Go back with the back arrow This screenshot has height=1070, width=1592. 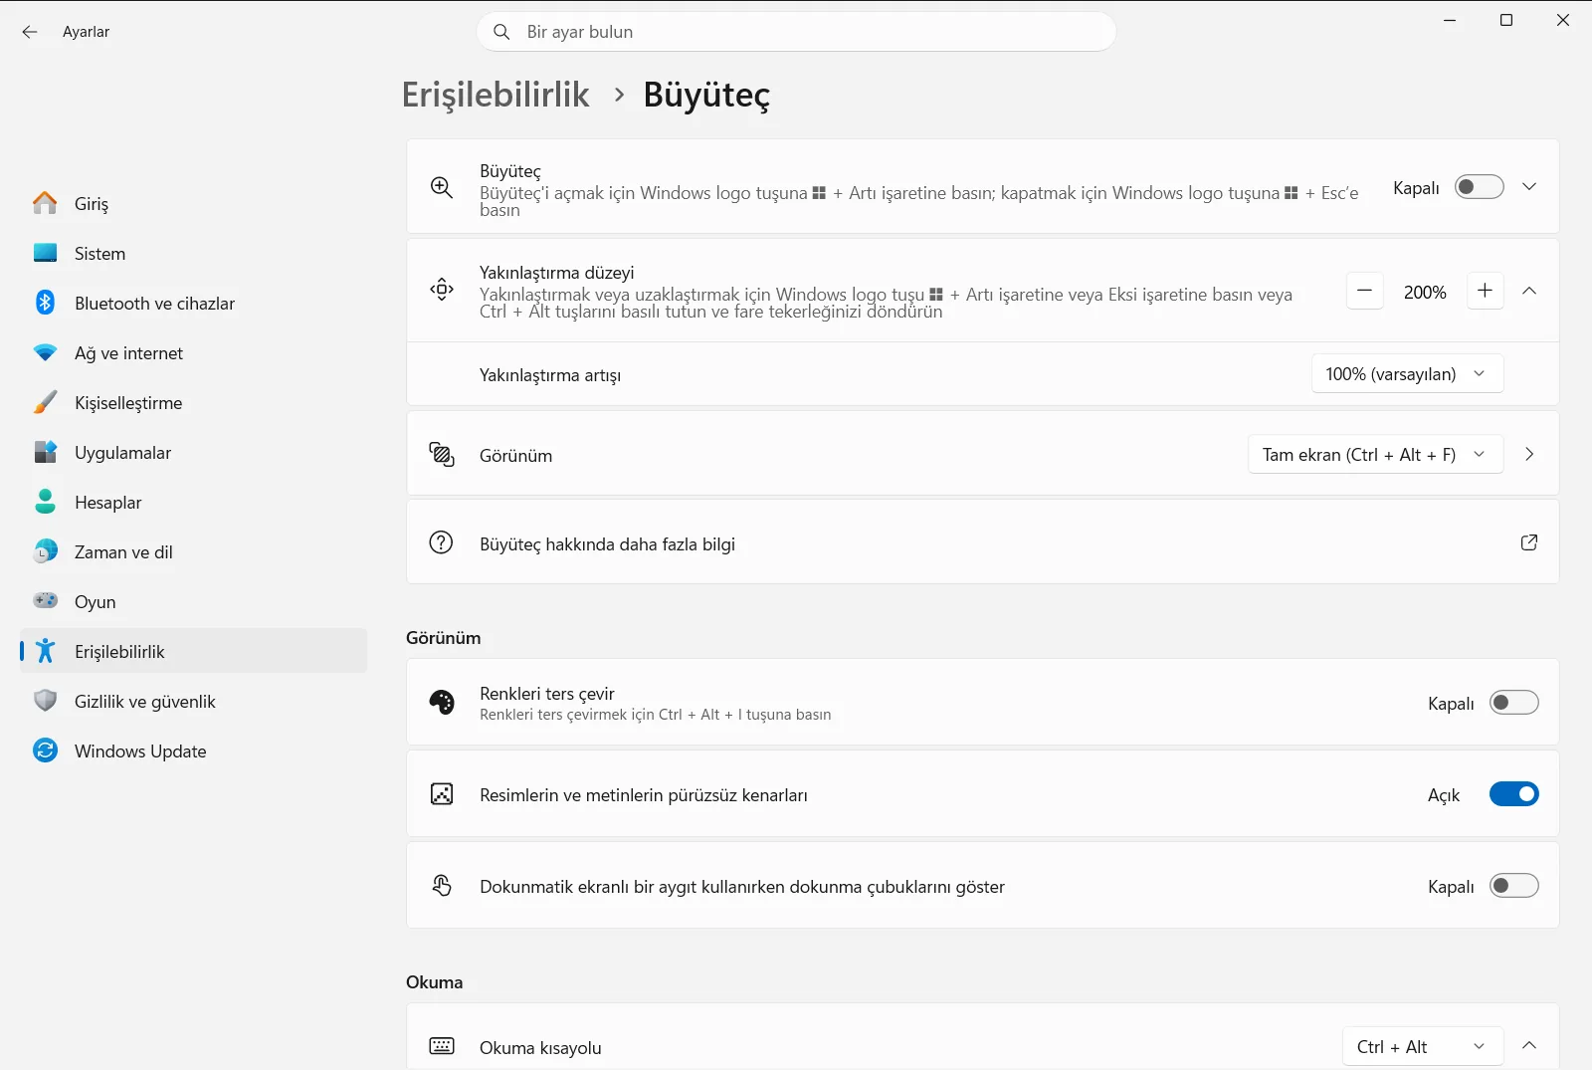[x=30, y=32]
